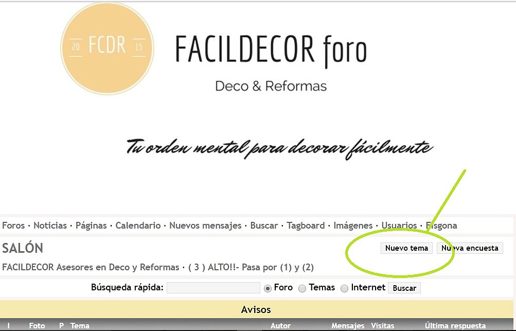
Task: Click the Nuevo tema button
Action: 406,248
